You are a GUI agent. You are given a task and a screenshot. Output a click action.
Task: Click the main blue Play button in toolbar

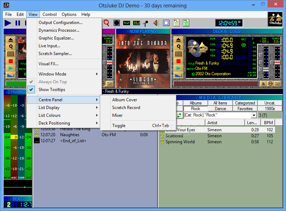[8, 23]
